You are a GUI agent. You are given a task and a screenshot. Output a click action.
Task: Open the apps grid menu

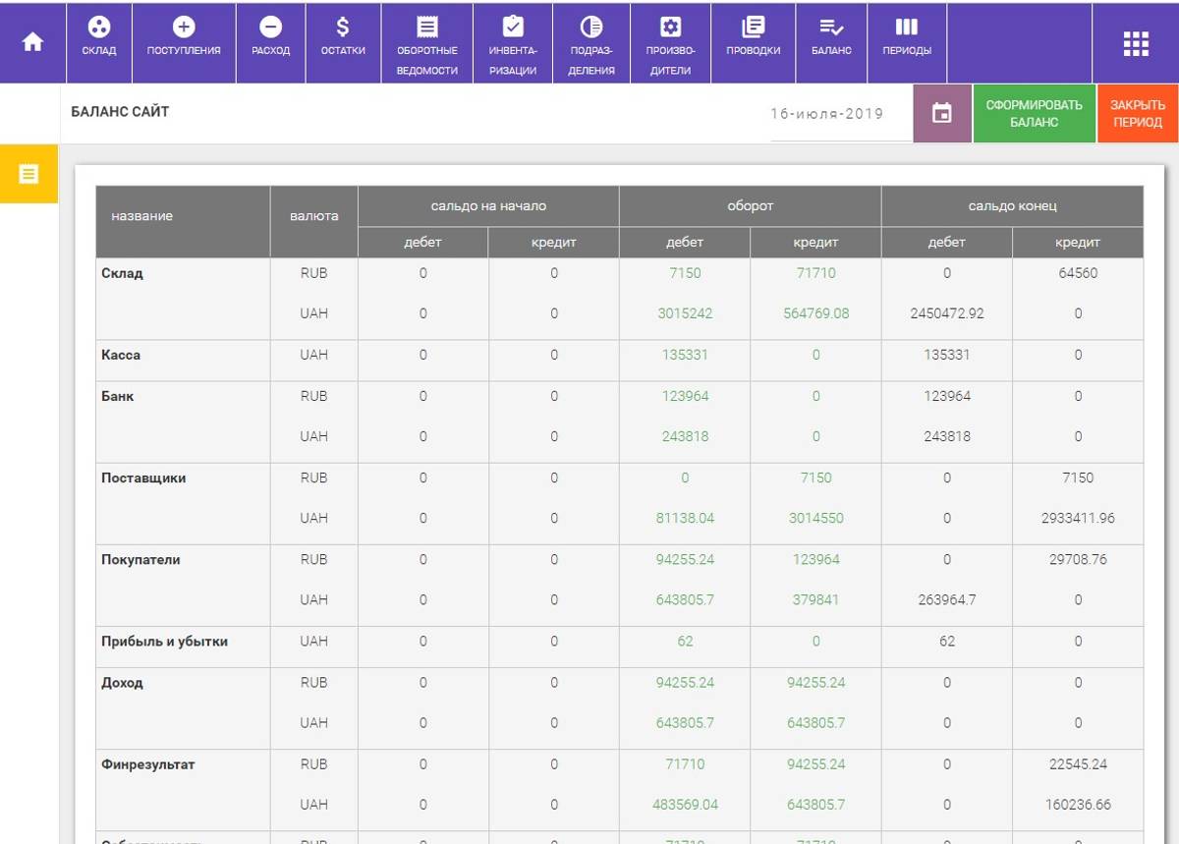pyautogui.click(x=1136, y=42)
